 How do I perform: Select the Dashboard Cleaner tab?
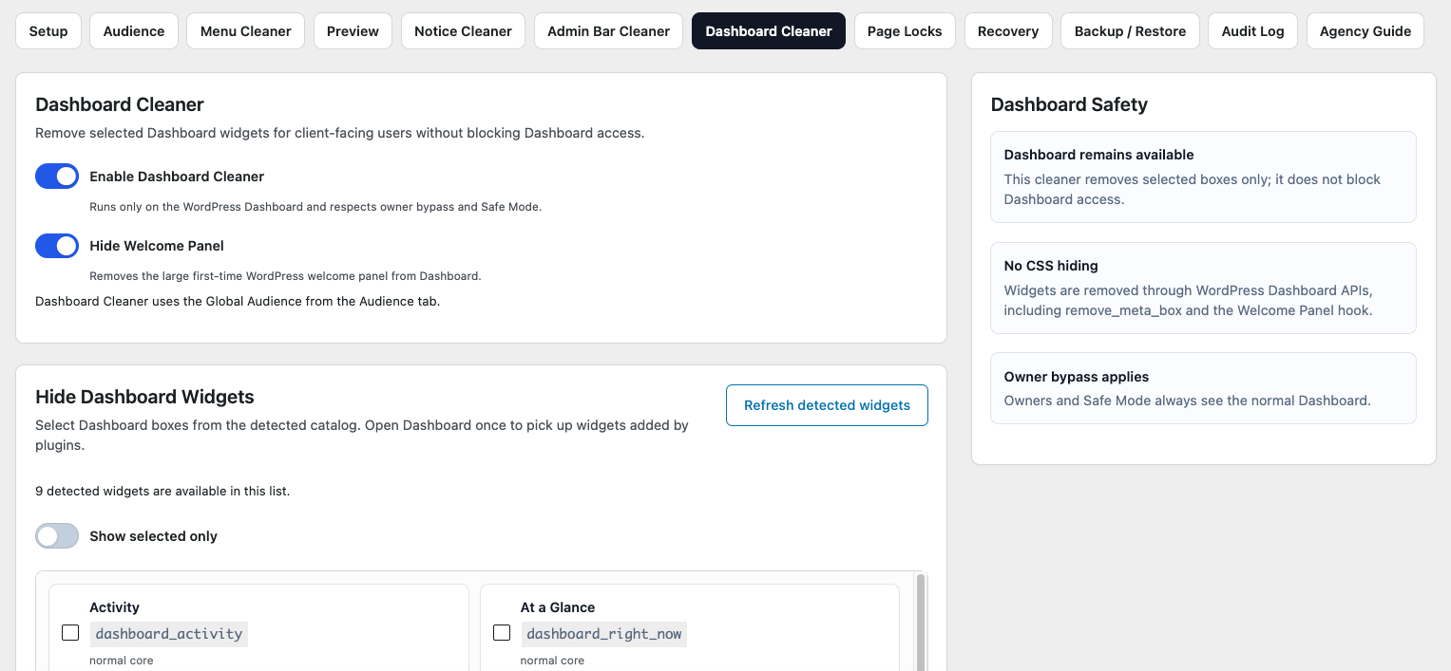point(769,31)
